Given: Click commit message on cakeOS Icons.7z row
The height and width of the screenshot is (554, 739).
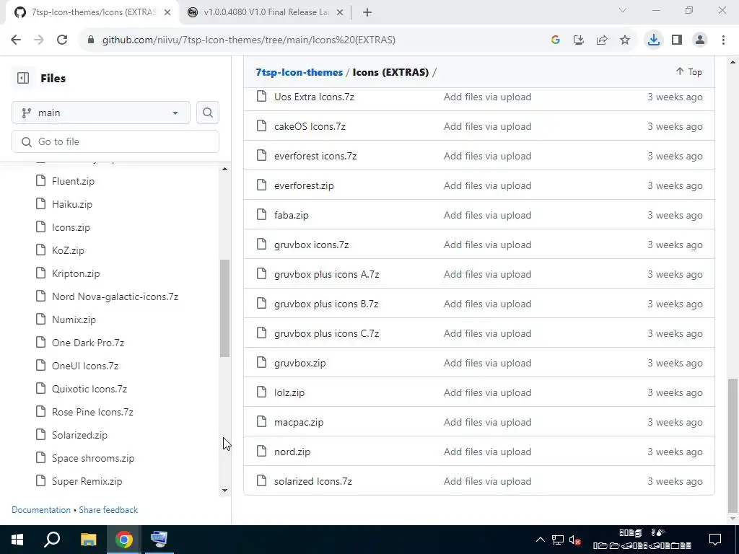Looking at the screenshot, I should coord(487,126).
